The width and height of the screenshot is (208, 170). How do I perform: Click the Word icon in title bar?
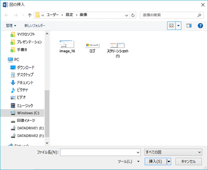point(5,5)
